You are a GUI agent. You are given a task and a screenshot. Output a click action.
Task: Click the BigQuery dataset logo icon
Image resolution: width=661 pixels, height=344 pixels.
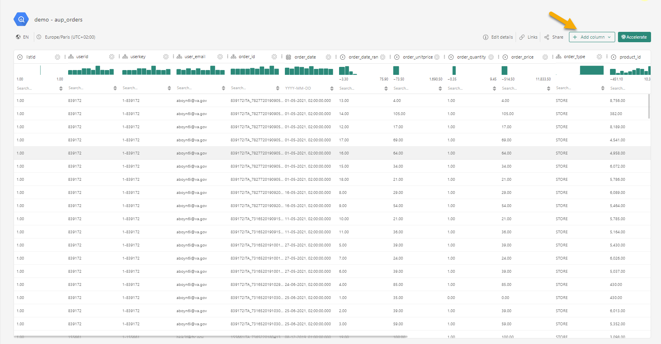21,19
